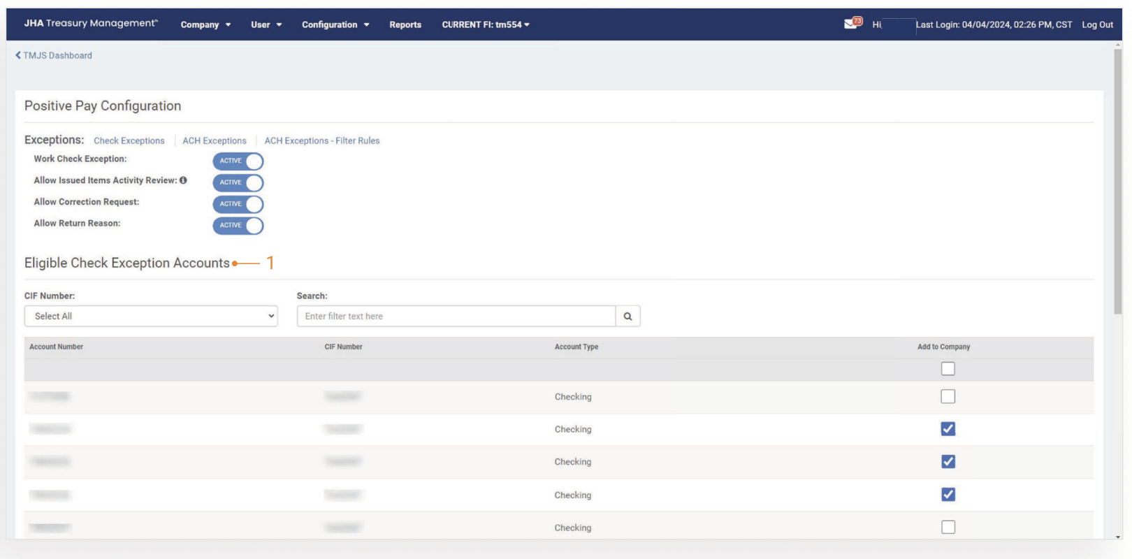Go to Reports in the navigation bar

tap(405, 24)
